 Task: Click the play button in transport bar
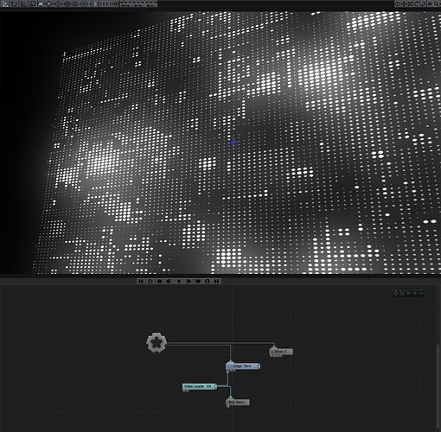point(179,282)
